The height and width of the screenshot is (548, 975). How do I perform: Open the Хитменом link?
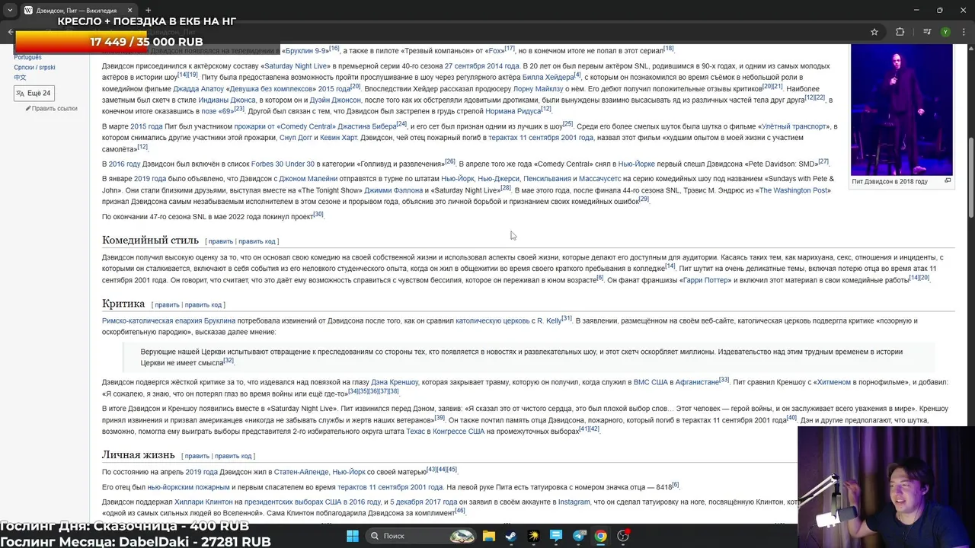pyautogui.click(x=833, y=382)
